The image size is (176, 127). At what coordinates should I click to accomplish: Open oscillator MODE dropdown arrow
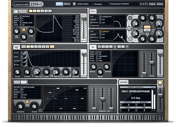pos(21,23)
